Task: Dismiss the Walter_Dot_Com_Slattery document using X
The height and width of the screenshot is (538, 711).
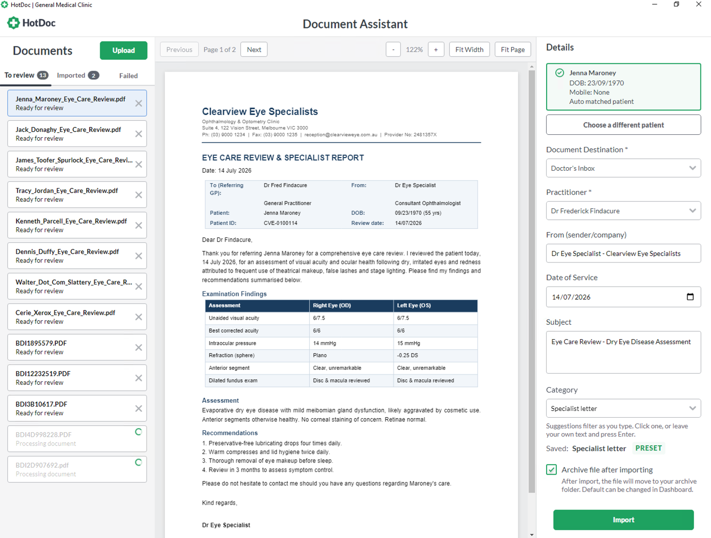Action: (139, 286)
